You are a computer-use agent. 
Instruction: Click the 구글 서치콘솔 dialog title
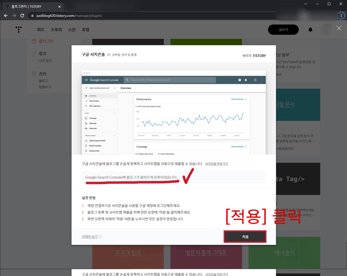pos(93,54)
